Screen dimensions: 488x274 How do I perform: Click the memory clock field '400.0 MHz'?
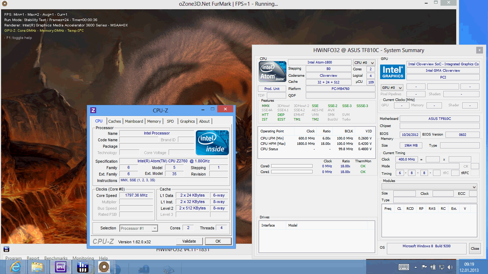406,159
